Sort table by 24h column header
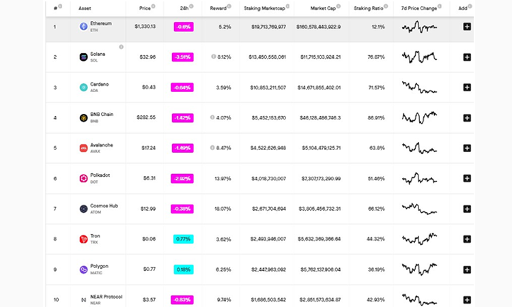512x307 pixels. (x=184, y=8)
